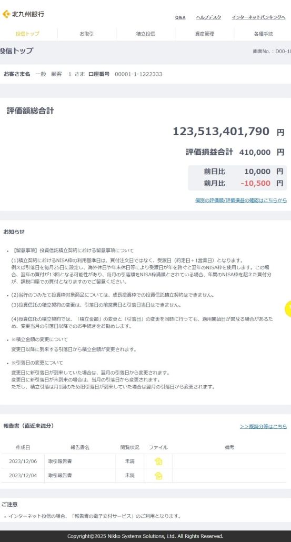
Task: Click the yellow floating button at right edge
Action: (x=288, y=309)
